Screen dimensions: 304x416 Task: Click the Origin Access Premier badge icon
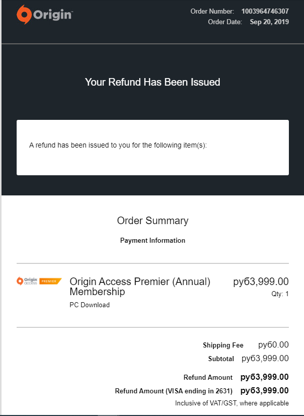coord(39,281)
